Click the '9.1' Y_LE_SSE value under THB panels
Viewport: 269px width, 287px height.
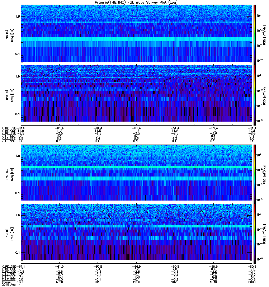tap(213, 138)
